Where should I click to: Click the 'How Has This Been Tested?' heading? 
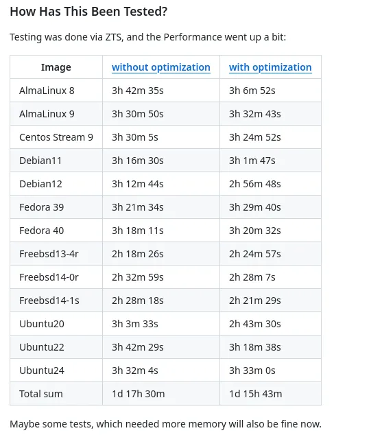[x=88, y=12]
